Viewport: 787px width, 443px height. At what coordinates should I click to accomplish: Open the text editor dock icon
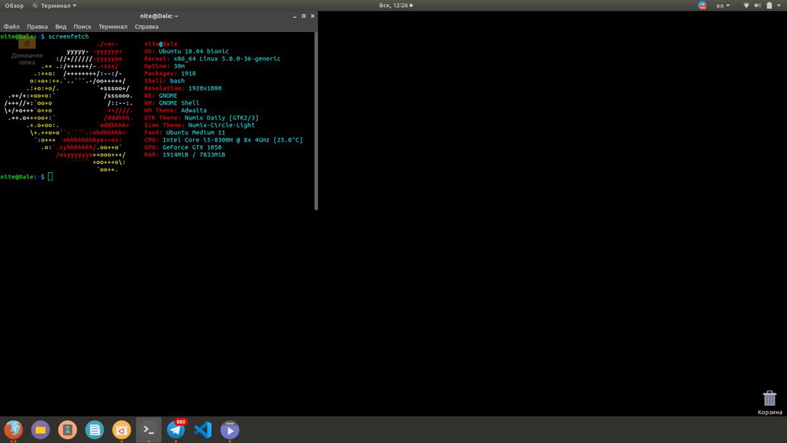pos(95,429)
